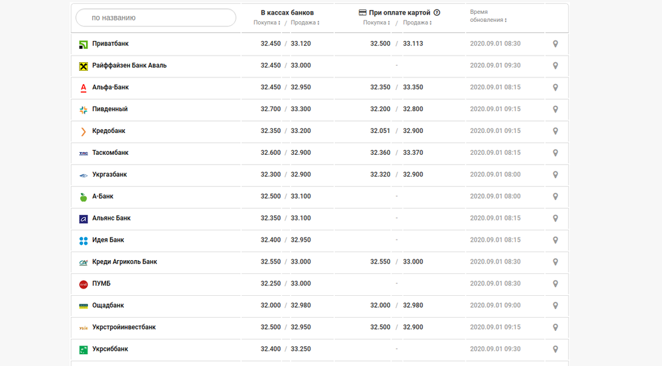This screenshot has width=662, height=366.
Task: Select Таскомбанк card sale rate 33.370
Action: (413, 153)
